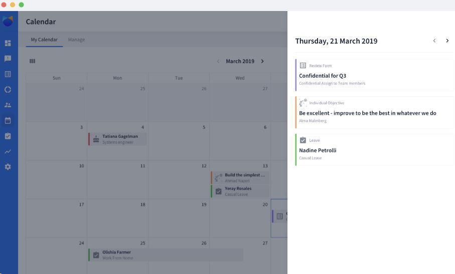Go to next day in side panel

coord(447,41)
